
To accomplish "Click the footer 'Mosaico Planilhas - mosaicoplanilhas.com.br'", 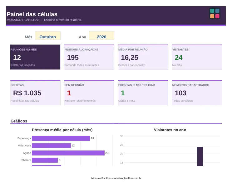I will [116, 178].
